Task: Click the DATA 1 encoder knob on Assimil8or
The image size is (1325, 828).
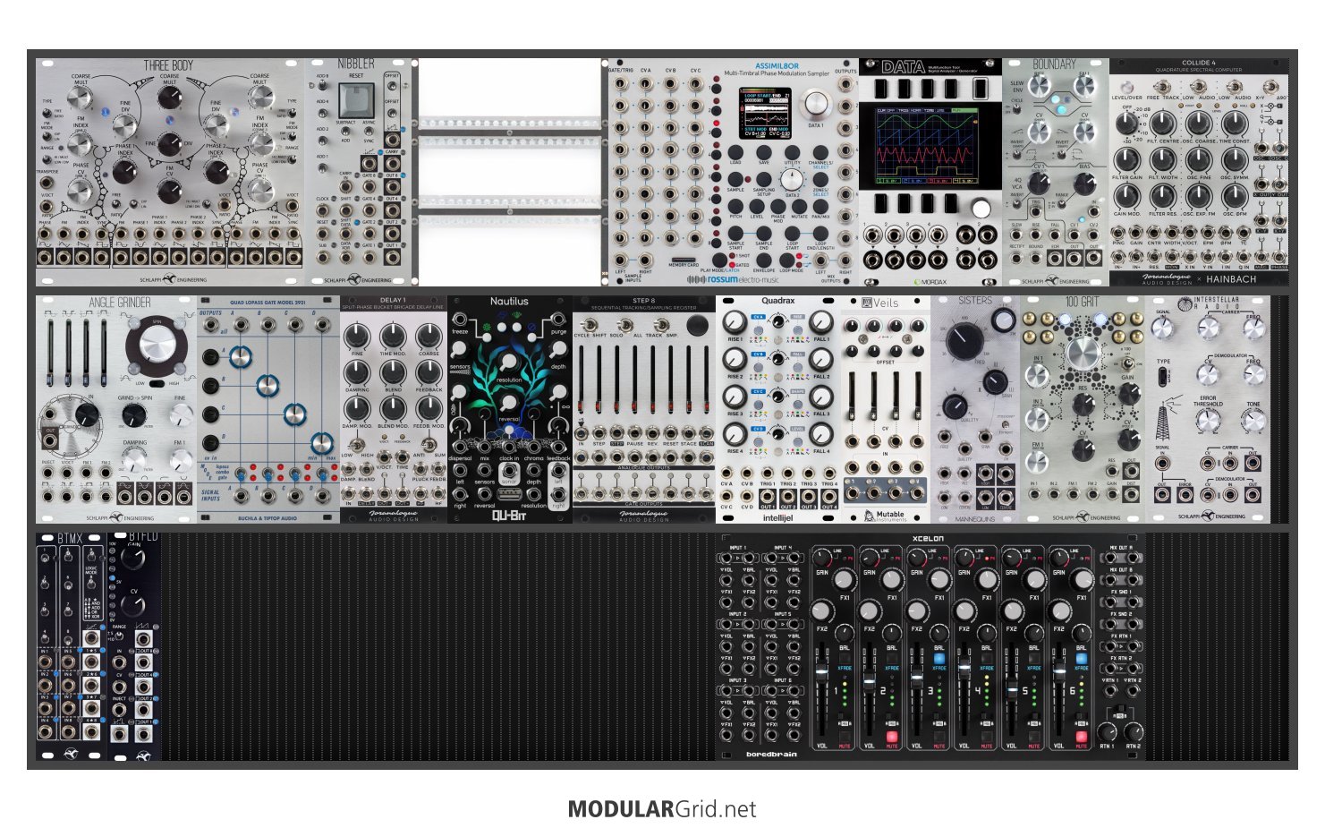Action: (x=815, y=104)
